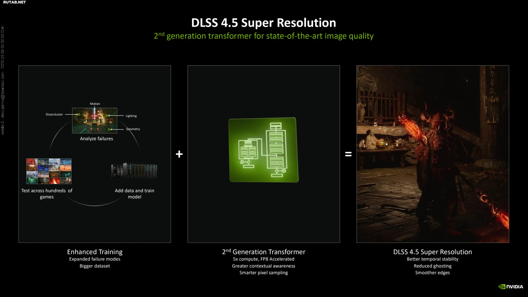Click the equals sign between panels
The width and height of the screenshot is (528, 297).
click(x=348, y=154)
